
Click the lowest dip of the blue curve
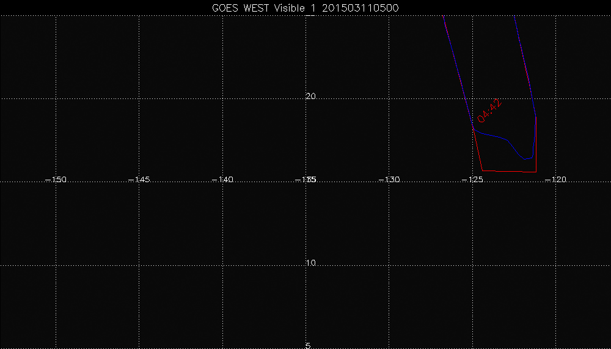point(525,159)
